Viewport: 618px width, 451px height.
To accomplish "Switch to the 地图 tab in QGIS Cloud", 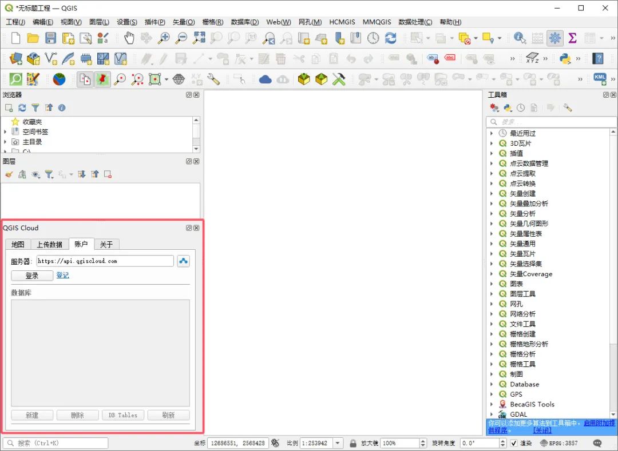I will (x=18, y=245).
